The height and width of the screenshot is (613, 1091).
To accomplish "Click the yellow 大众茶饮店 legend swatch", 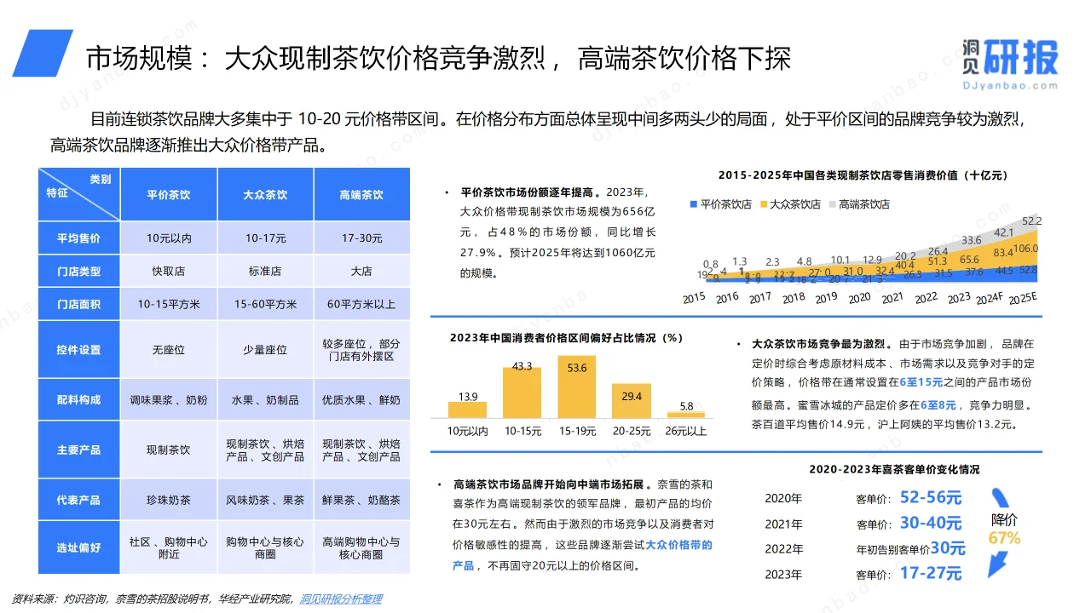I will (762, 204).
